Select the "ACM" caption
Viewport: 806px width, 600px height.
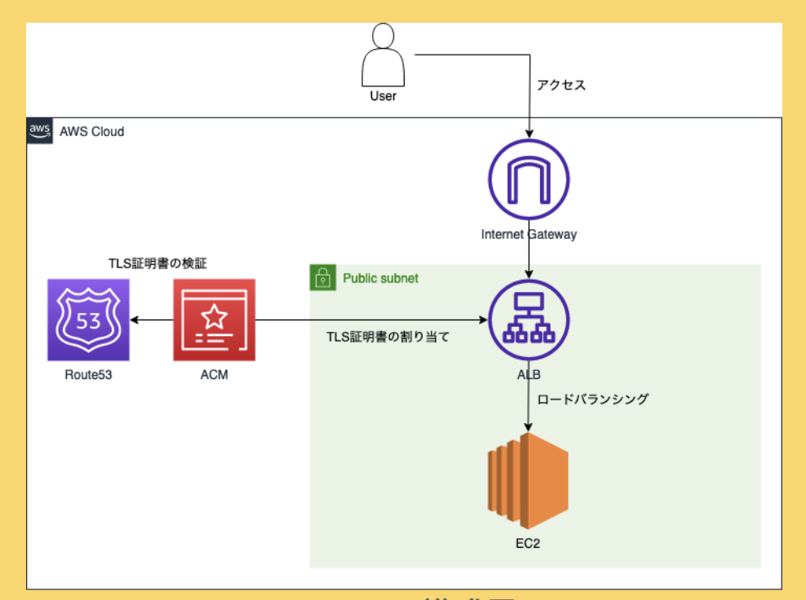pos(215,375)
